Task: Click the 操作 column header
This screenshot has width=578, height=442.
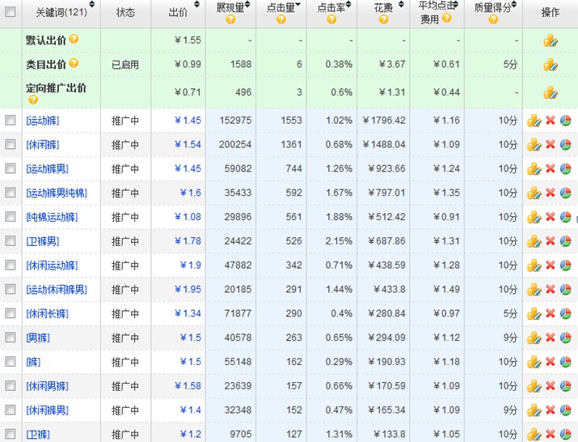Action: [x=550, y=13]
